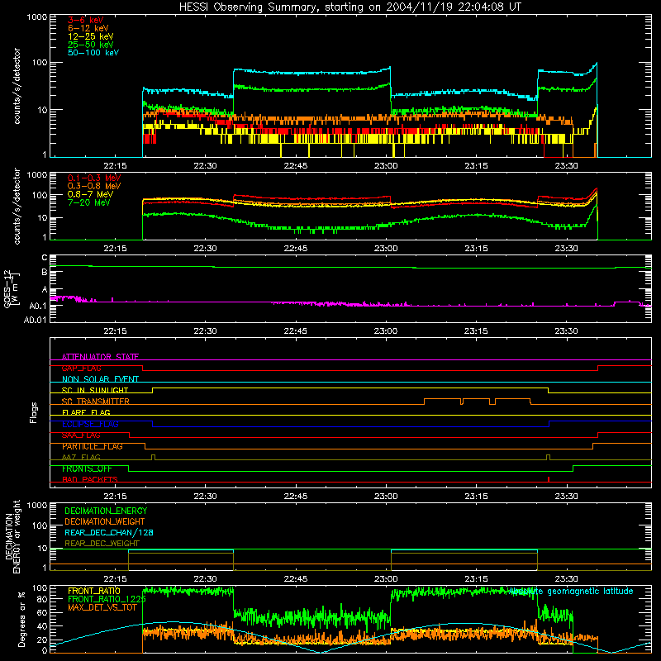The image size is (661, 661).
Task: Click the PARTICLE_FLAG label
Action: coord(93,446)
